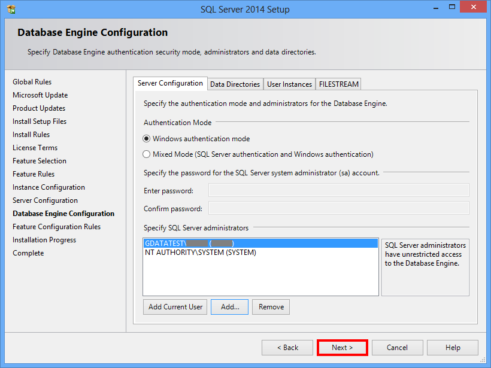Click the Add... button
The image size is (491, 368).
coord(229,307)
